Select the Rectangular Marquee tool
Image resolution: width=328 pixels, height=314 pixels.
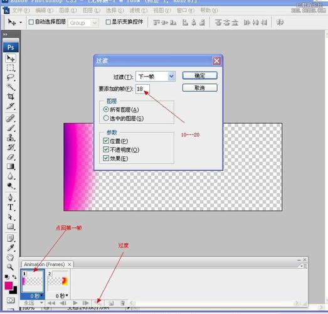click(11, 68)
